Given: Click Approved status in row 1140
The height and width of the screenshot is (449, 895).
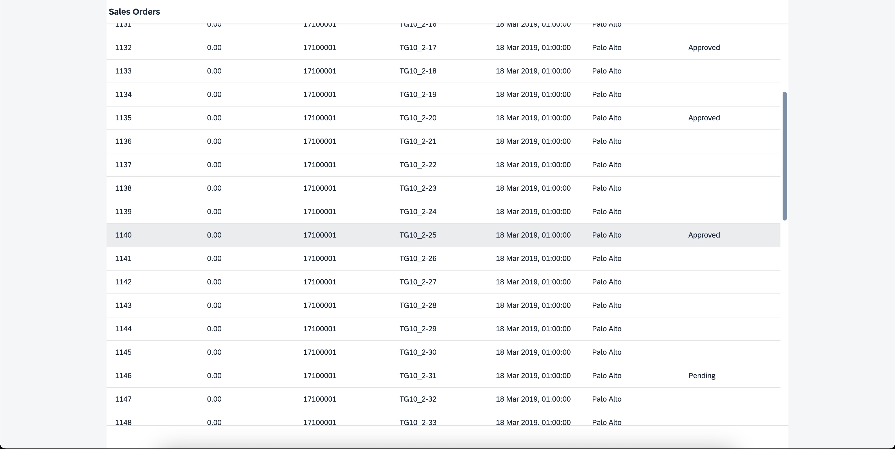Looking at the screenshot, I should pos(704,235).
